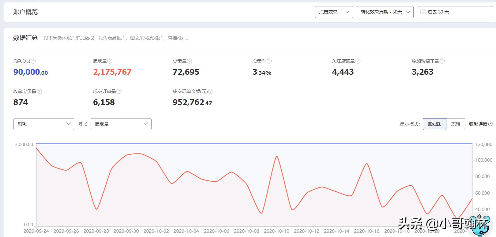Click the 添加购物车量 value 3,263
This screenshot has height=237, width=496.
[423, 72]
